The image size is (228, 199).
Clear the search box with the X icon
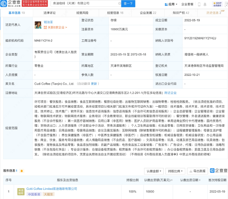pos(119,3)
